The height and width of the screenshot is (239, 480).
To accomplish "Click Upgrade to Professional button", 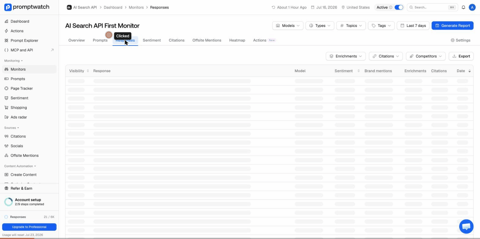I will (x=29, y=227).
